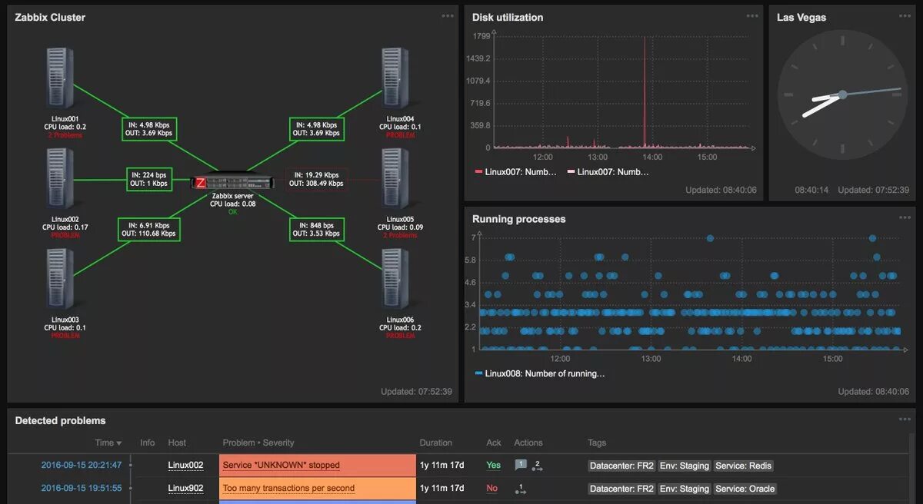Click the 'Disk utilization' widget title
The image size is (923, 504).
508,17
